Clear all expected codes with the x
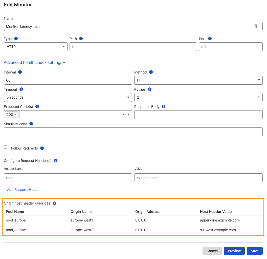267x259 pixels. (123, 115)
